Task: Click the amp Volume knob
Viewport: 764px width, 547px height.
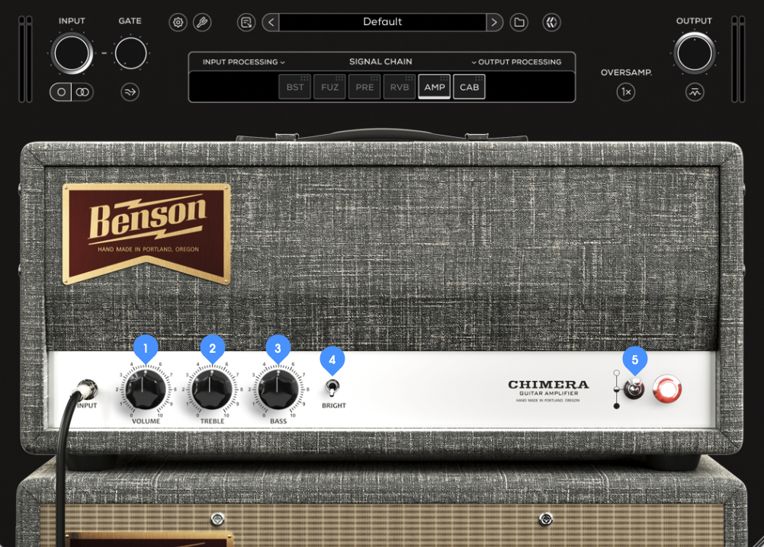Action: [145, 391]
